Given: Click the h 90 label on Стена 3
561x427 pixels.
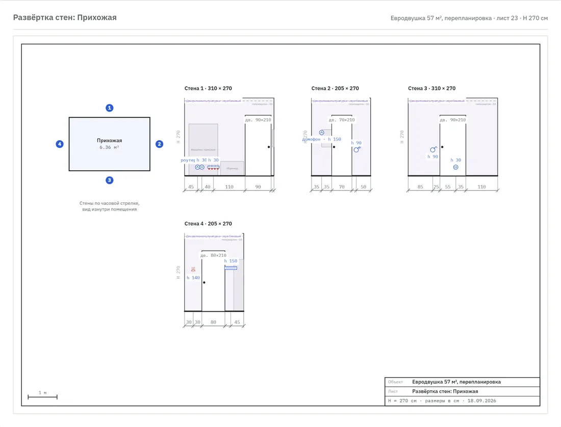Looking at the screenshot, I should tap(432, 156).
